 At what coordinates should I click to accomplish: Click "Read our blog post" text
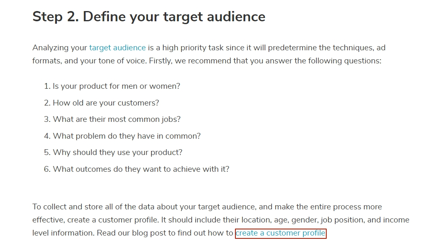129,233
